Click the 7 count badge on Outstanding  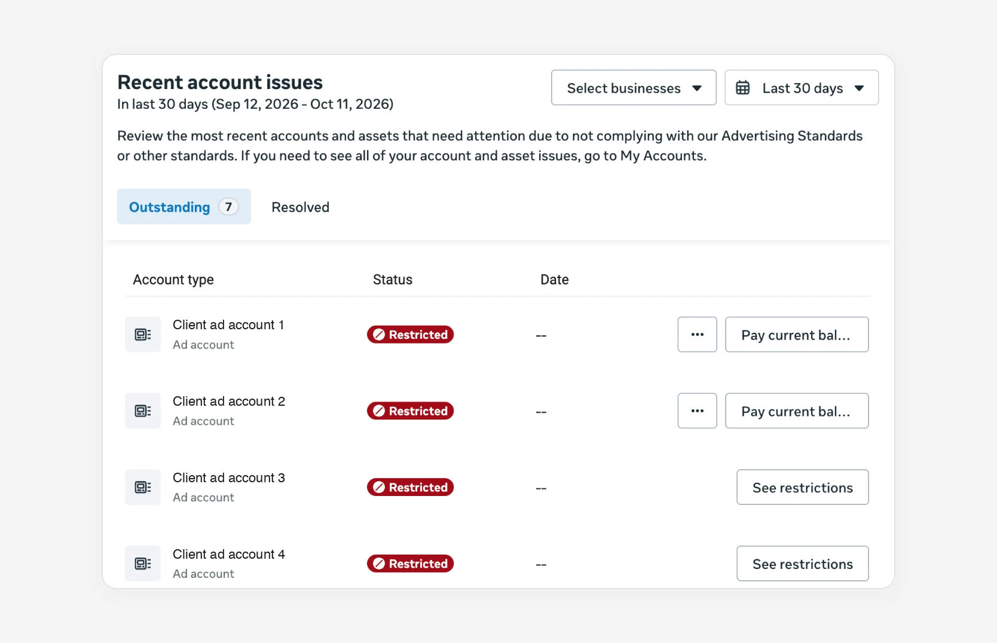click(228, 207)
